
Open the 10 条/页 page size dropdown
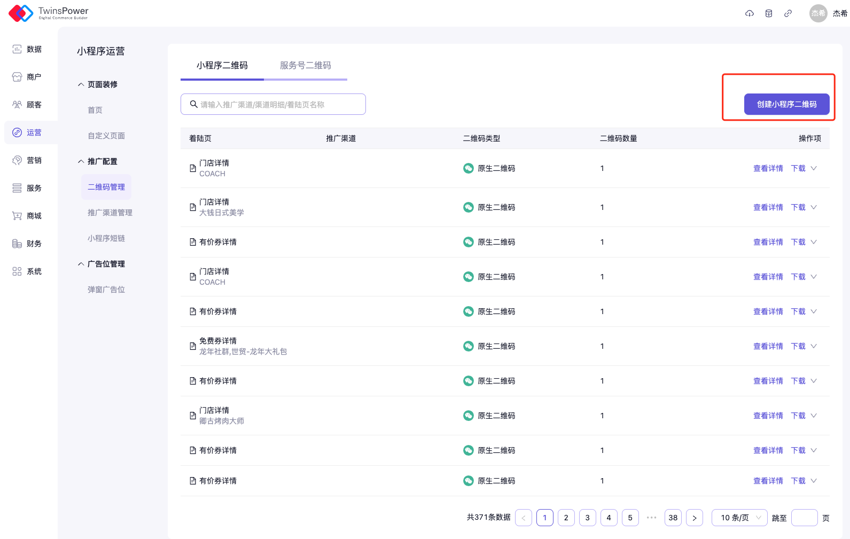(739, 518)
